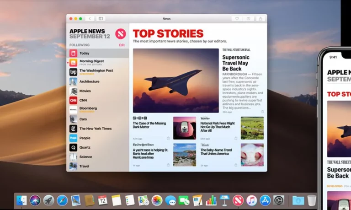This screenshot has width=351, height=210.
Task: Open the Bloomberg channel
Action: click(98, 110)
